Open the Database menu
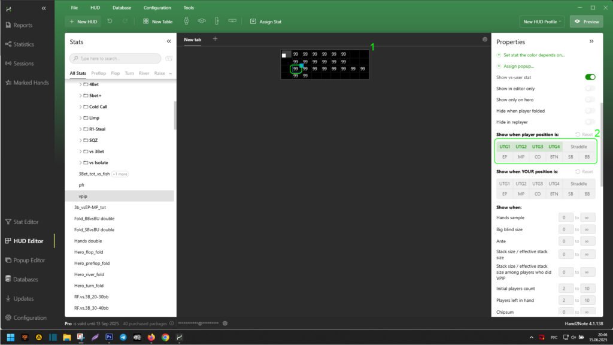The height and width of the screenshot is (345, 613). [x=121, y=8]
